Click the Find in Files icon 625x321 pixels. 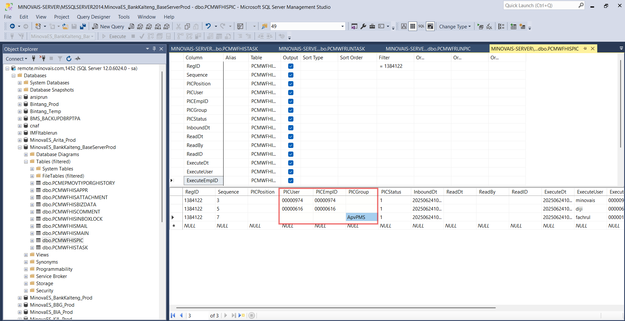coord(264,26)
